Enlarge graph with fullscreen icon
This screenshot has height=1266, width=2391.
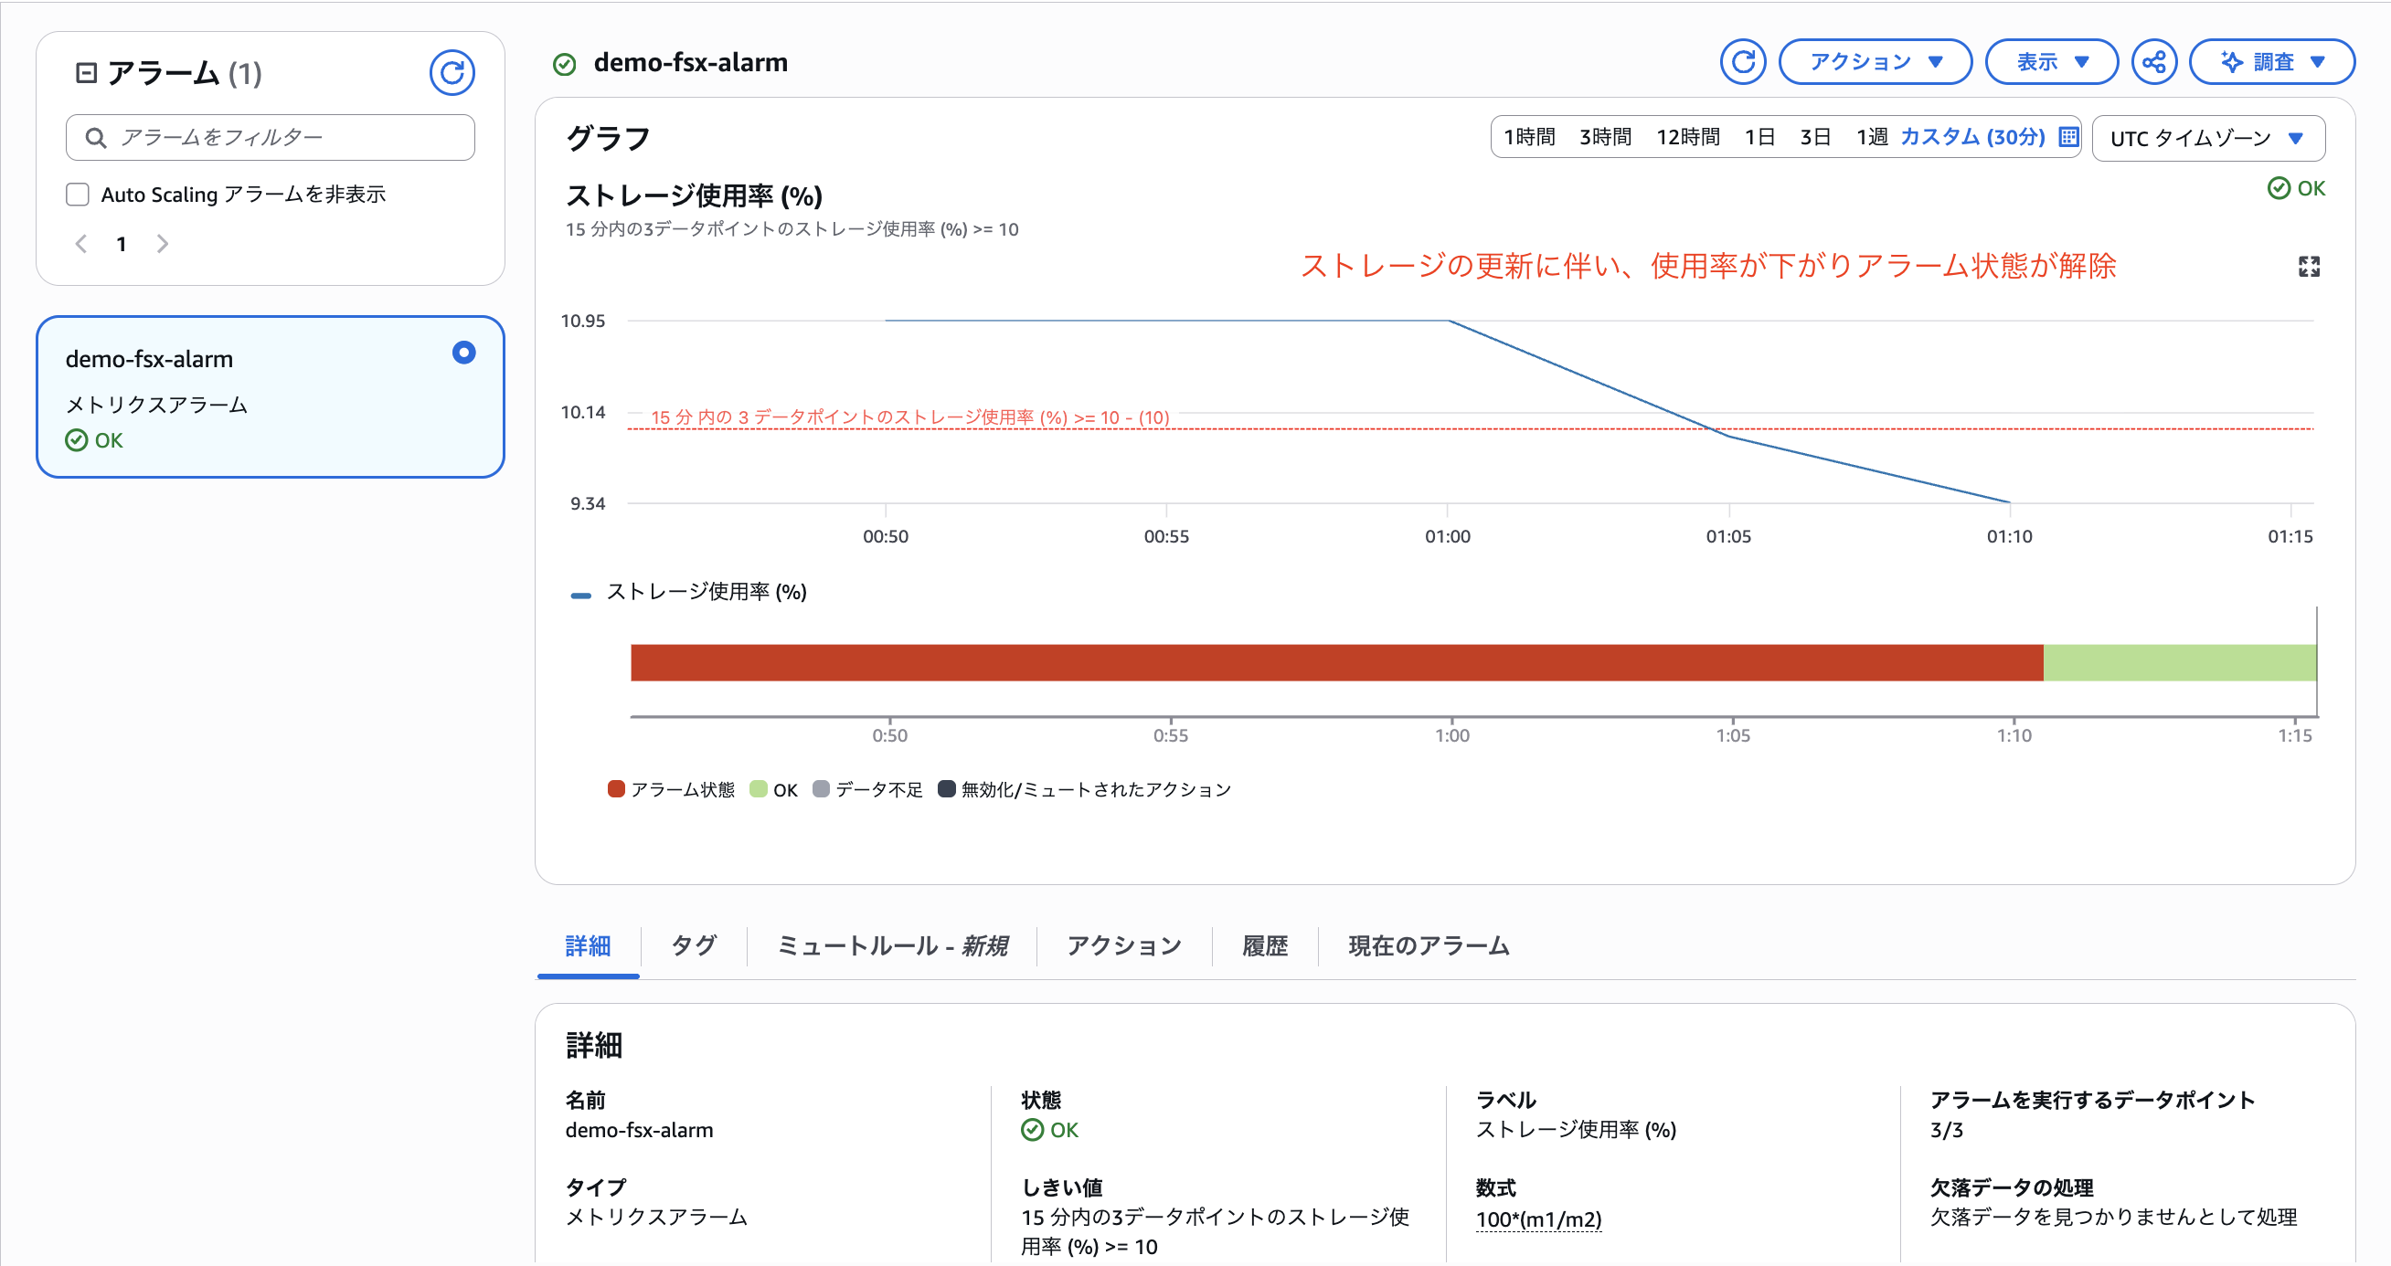pyautogui.click(x=2309, y=267)
